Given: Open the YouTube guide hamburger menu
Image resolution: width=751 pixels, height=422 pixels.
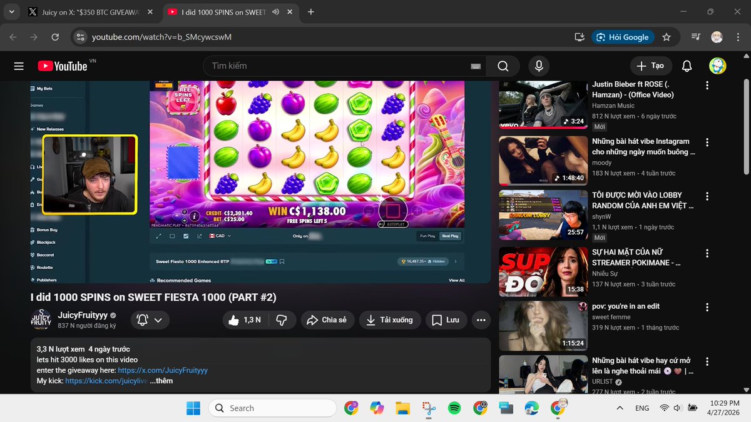Looking at the screenshot, I should [19, 66].
